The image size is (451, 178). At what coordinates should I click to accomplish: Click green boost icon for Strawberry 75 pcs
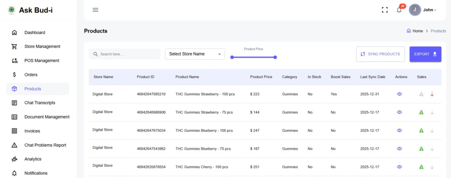(421, 112)
